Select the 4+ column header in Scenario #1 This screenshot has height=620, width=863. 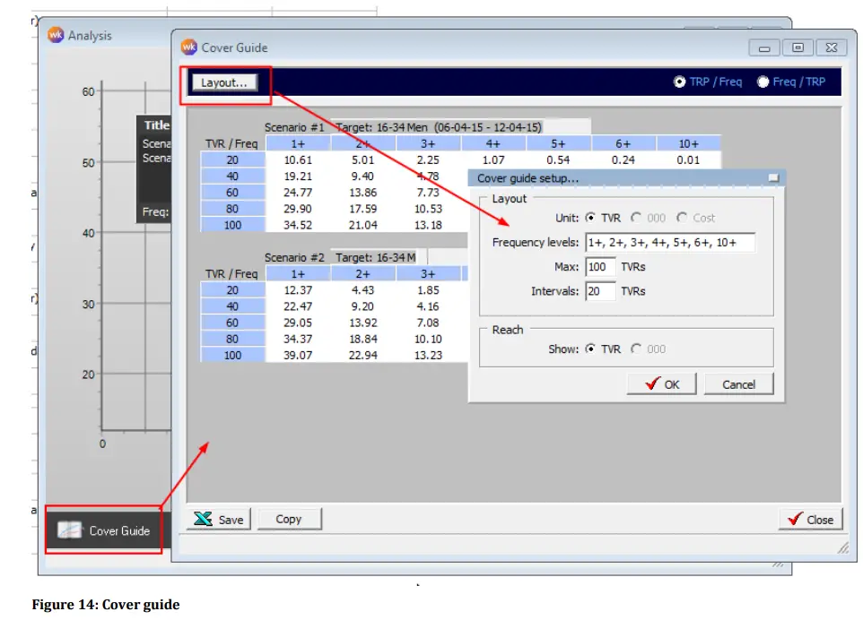(x=493, y=143)
